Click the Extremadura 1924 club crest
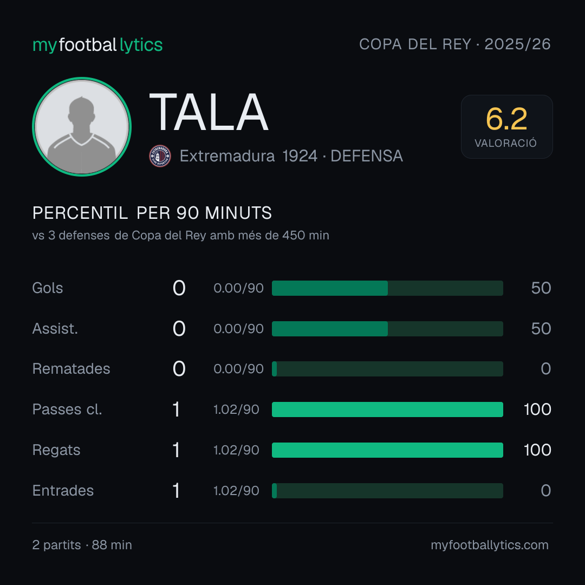Screen dimensions: 585x585 click(160, 156)
